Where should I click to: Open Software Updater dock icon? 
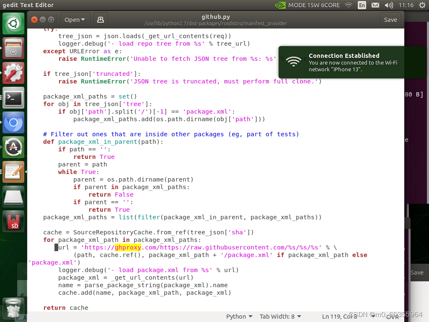(13, 147)
